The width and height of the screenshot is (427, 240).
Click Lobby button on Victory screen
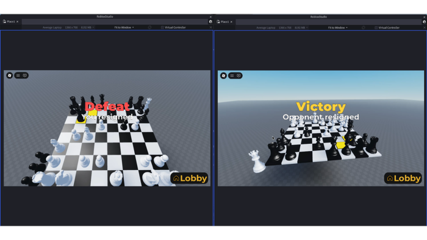tap(403, 178)
